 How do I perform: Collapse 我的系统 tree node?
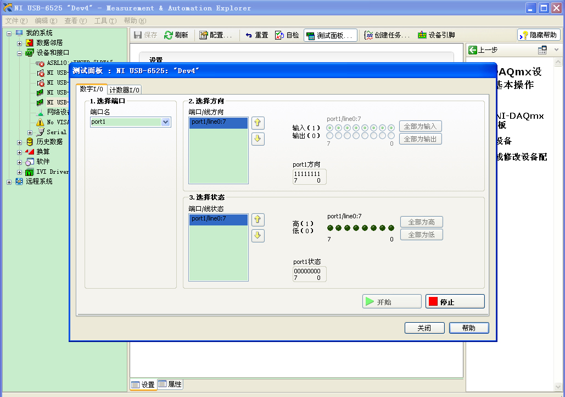9,34
